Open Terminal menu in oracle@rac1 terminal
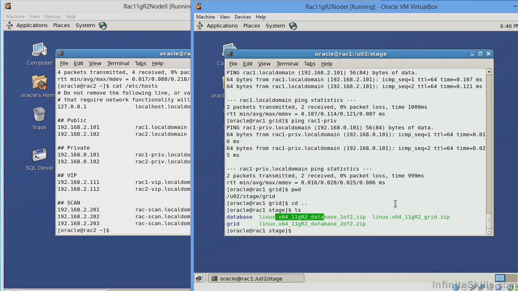518x291 pixels. [287, 64]
